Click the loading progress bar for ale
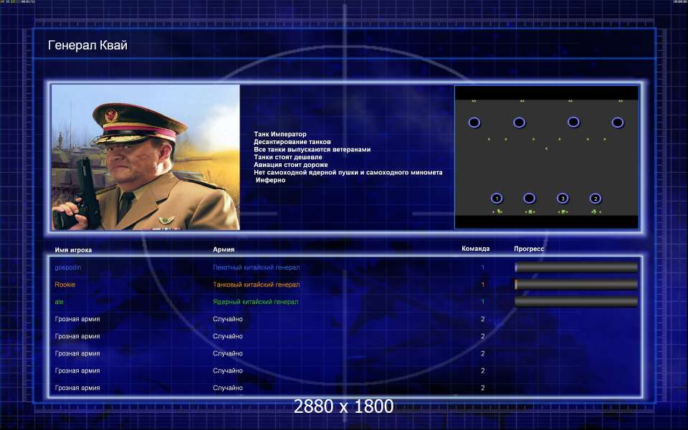The image size is (688, 430). click(576, 302)
